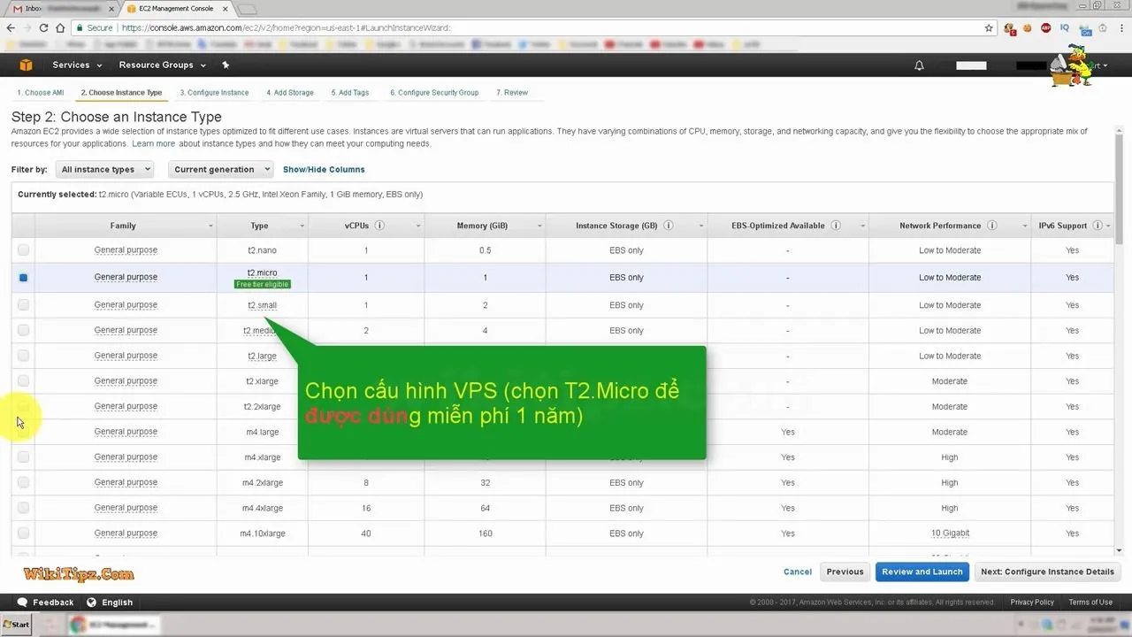
Task: Click the info icon beside EBS-Optimized Available
Action: pos(836,226)
